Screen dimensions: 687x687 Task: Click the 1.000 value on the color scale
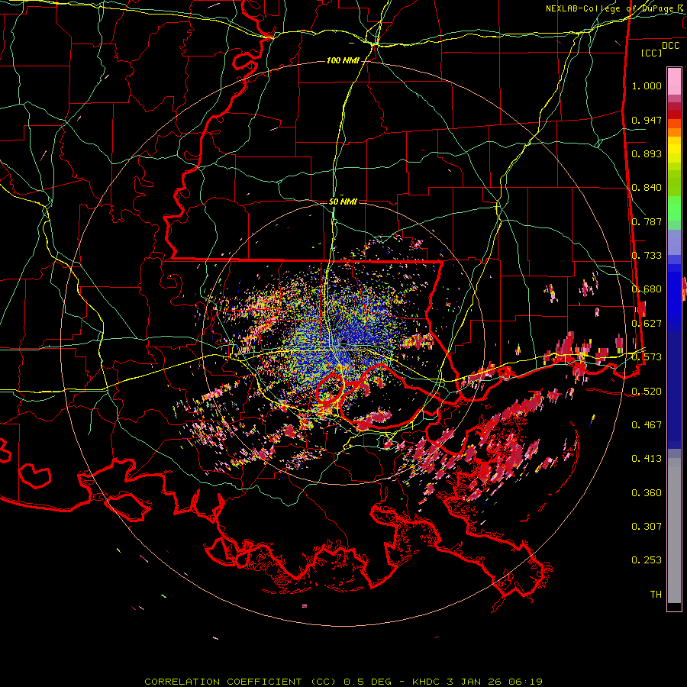(x=647, y=85)
